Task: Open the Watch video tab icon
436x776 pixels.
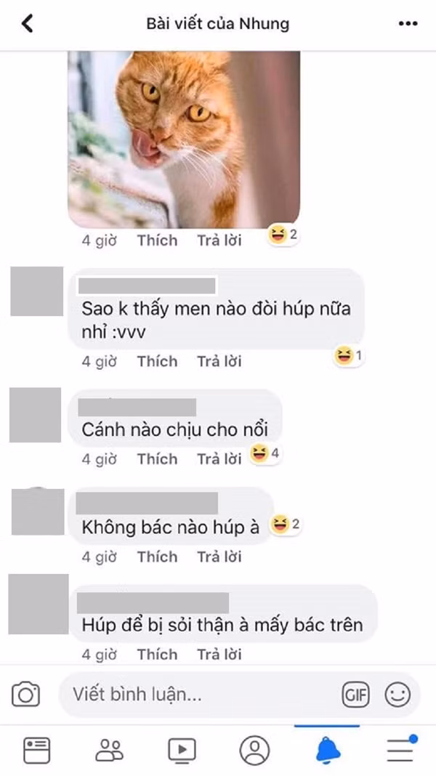Action: (182, 751)
